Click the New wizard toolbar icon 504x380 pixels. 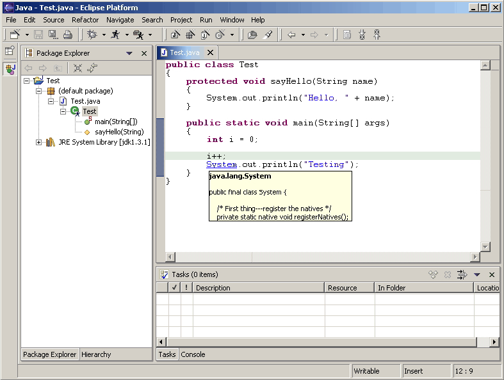[x=15, y=35]
